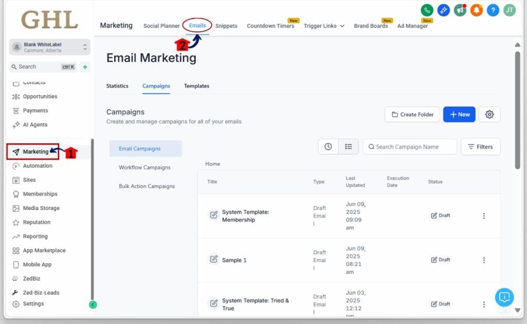This screenshot has width=527, height=324.
Task: Open three-dot menu for Tried & True row
Action: 484,304
